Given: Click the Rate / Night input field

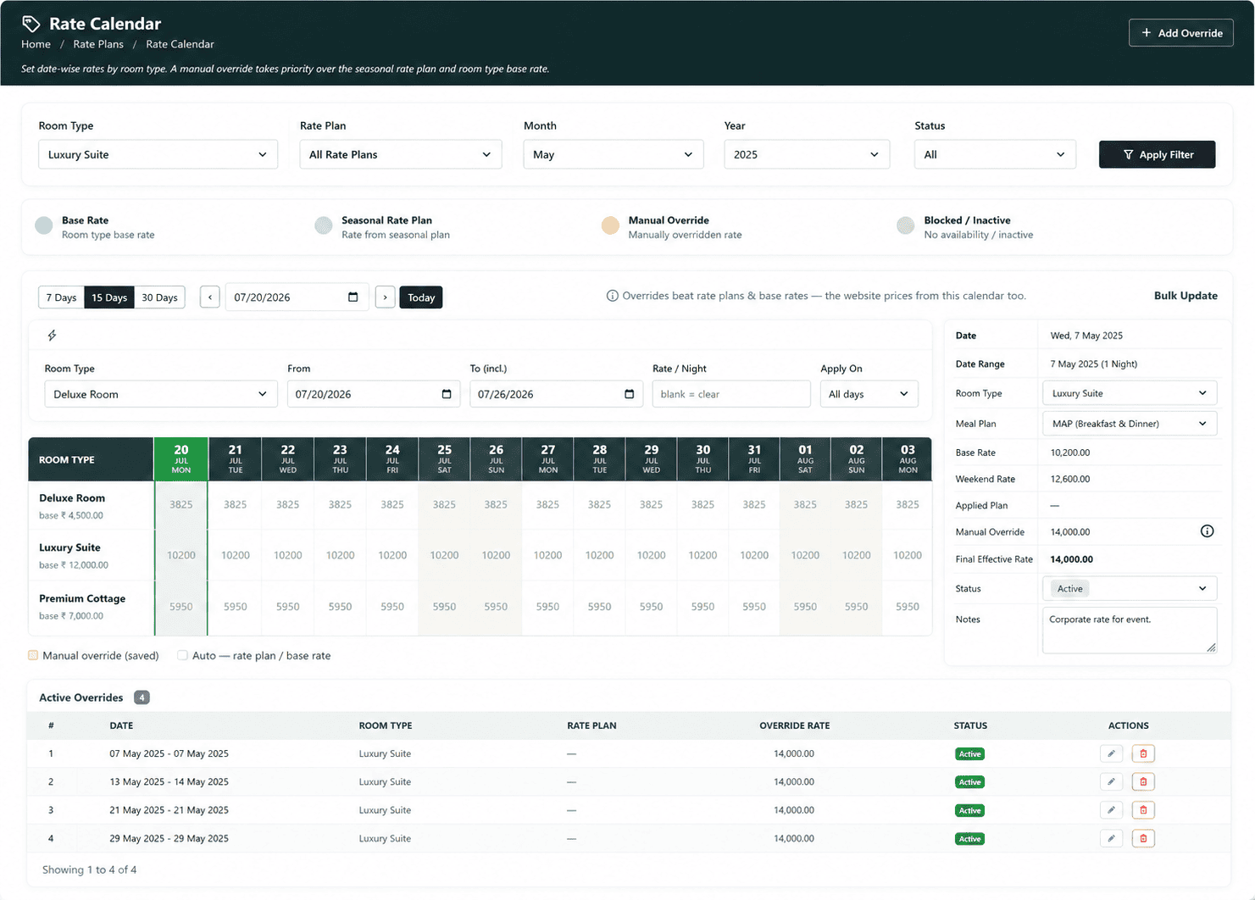Looking at the screenshot, I should tap(731, 394).
